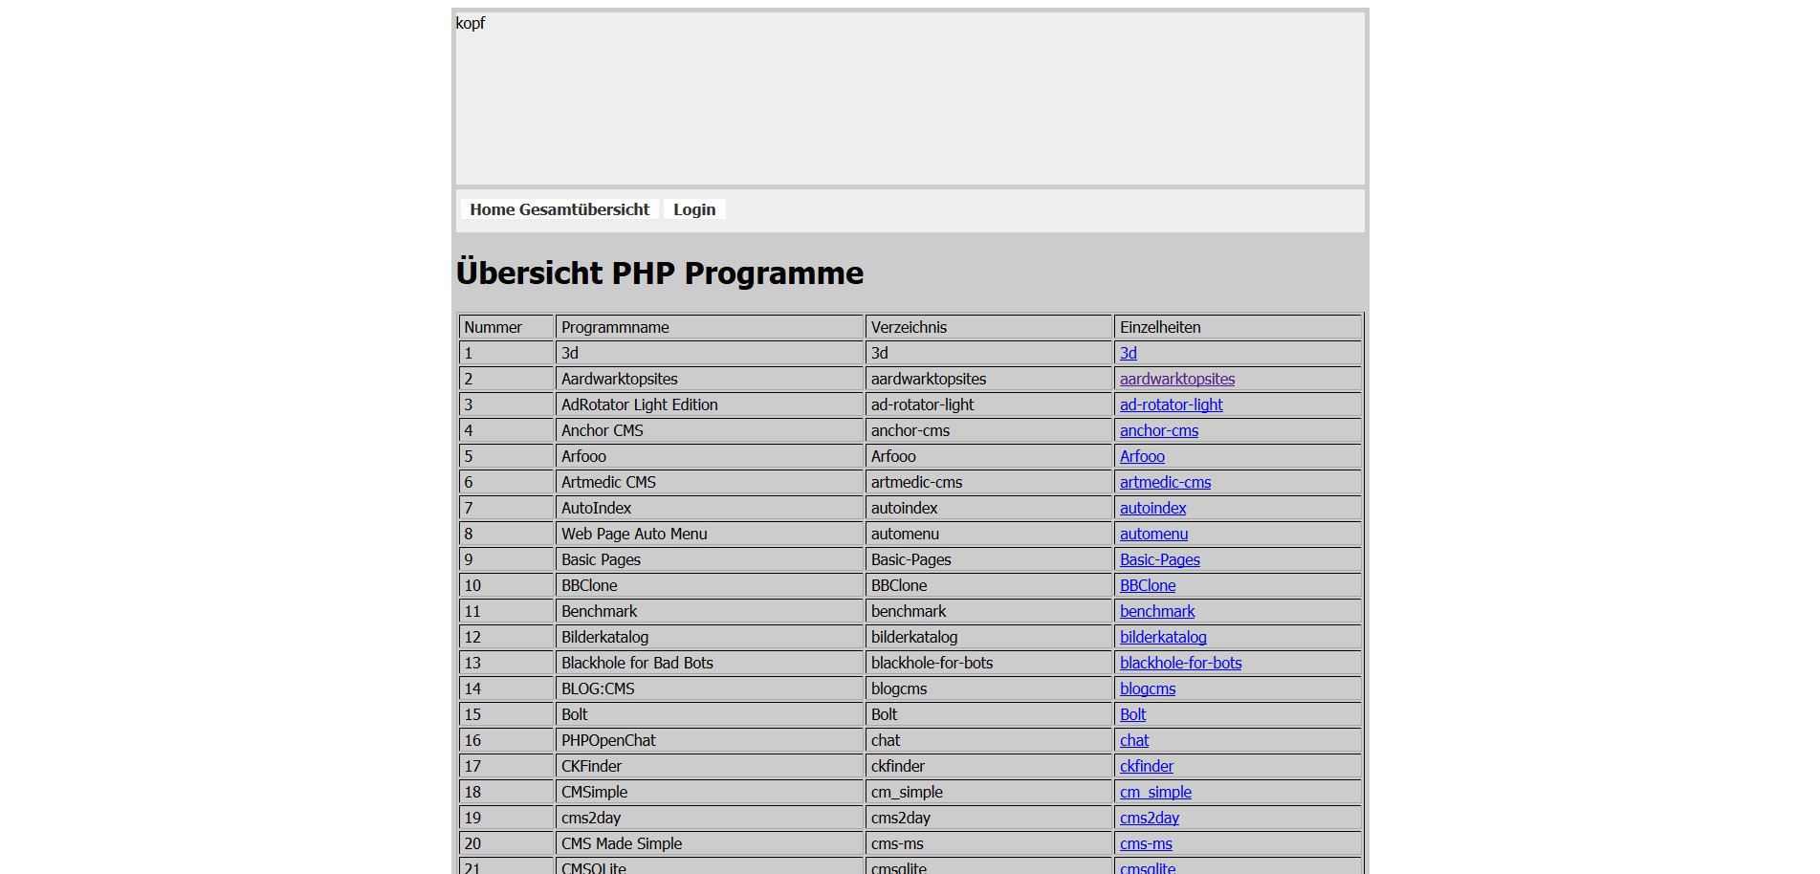Open the aardwarktopsites link
Image resolution: width=1820 pixels, height=874 pixels.
[1176, 379]
